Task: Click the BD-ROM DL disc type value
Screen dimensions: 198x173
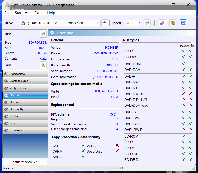Action: [38, 43]
